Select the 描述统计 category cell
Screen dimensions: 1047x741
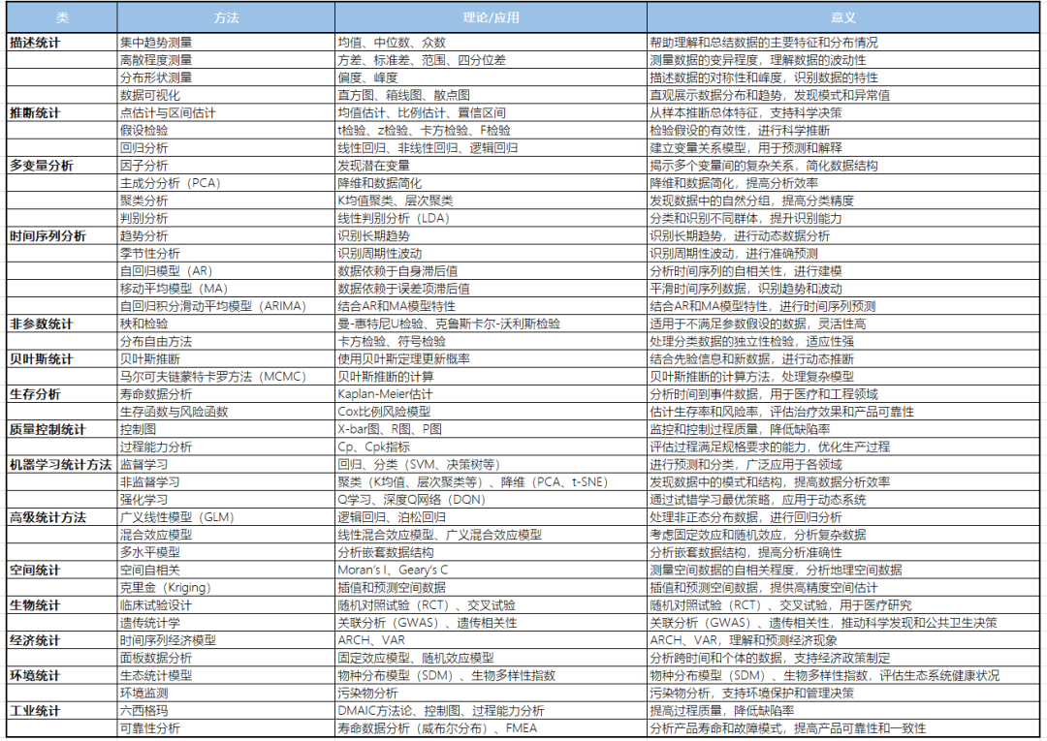[61, 43]
